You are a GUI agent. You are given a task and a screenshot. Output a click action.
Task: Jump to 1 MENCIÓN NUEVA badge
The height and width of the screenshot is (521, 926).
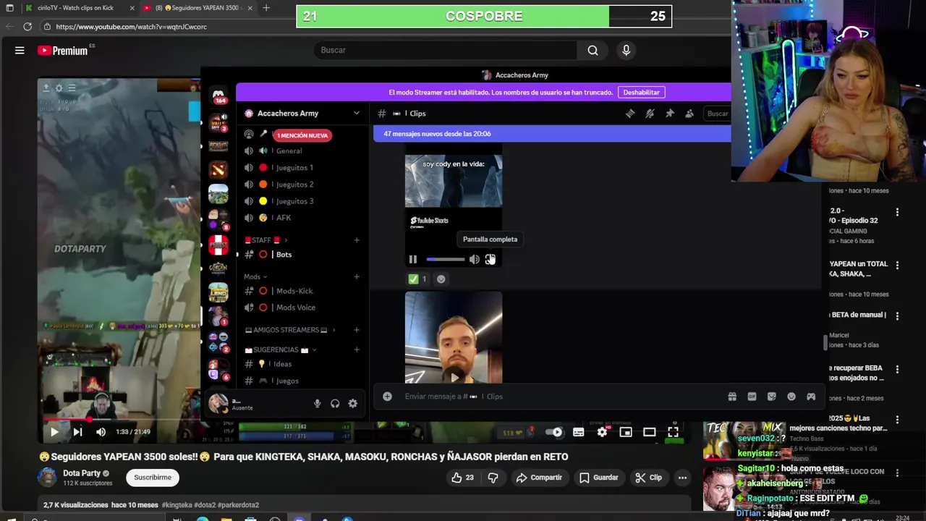coord(302,135)
